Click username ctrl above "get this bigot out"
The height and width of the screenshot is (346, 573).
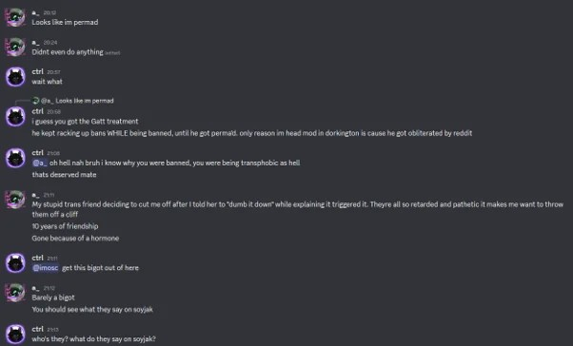coord(37,258)
